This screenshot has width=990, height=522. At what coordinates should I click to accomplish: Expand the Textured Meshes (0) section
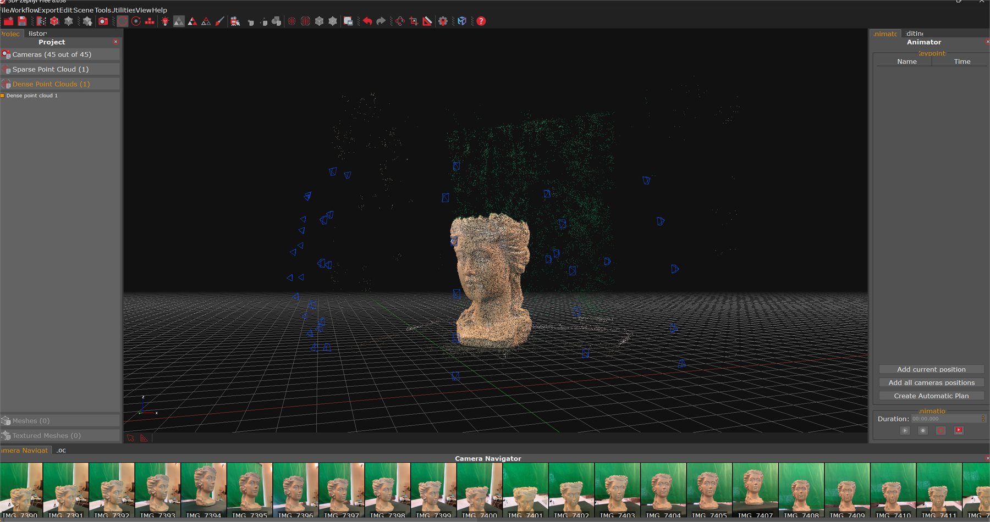pos(60,436)
